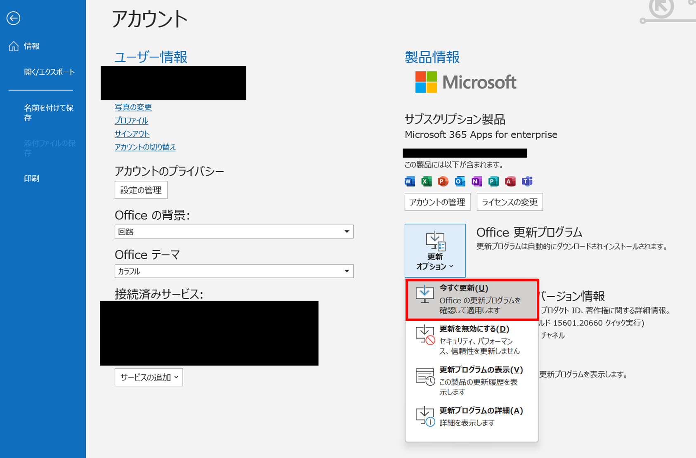Click the ユーザー情報 heading

point(151,57)
